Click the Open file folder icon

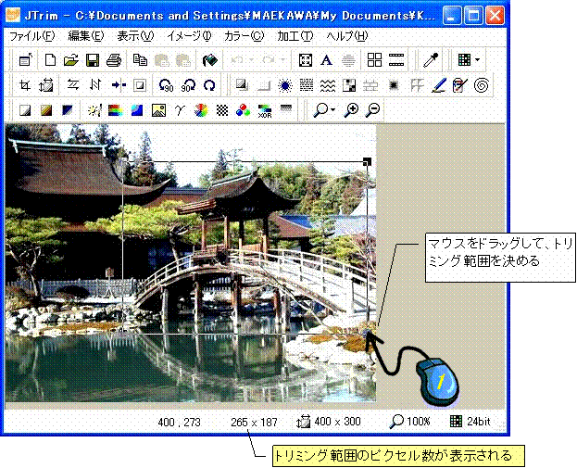(71, 60)
